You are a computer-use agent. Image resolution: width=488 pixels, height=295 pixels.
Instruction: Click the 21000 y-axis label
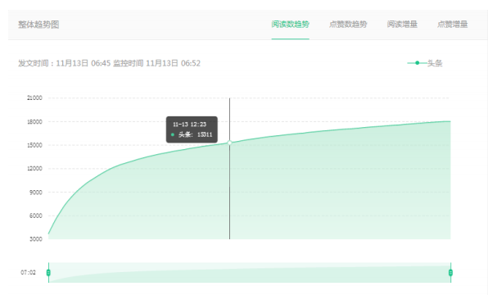point(34,98)
